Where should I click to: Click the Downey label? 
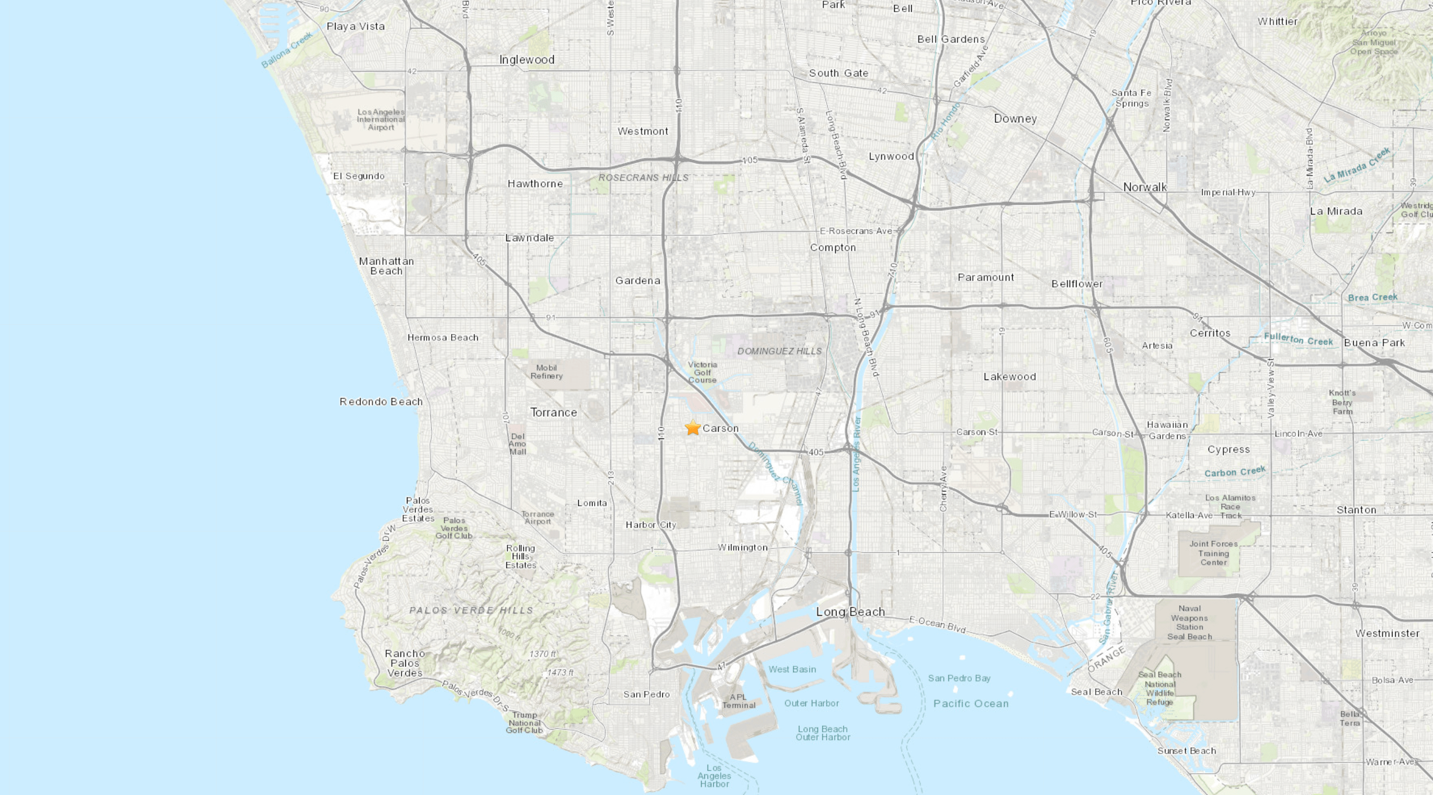click(1015, 119)
